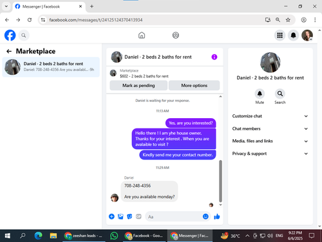Switch to zeeshan leads Chrome window
The height and width of the screenshot is (242, 322).
84,236
